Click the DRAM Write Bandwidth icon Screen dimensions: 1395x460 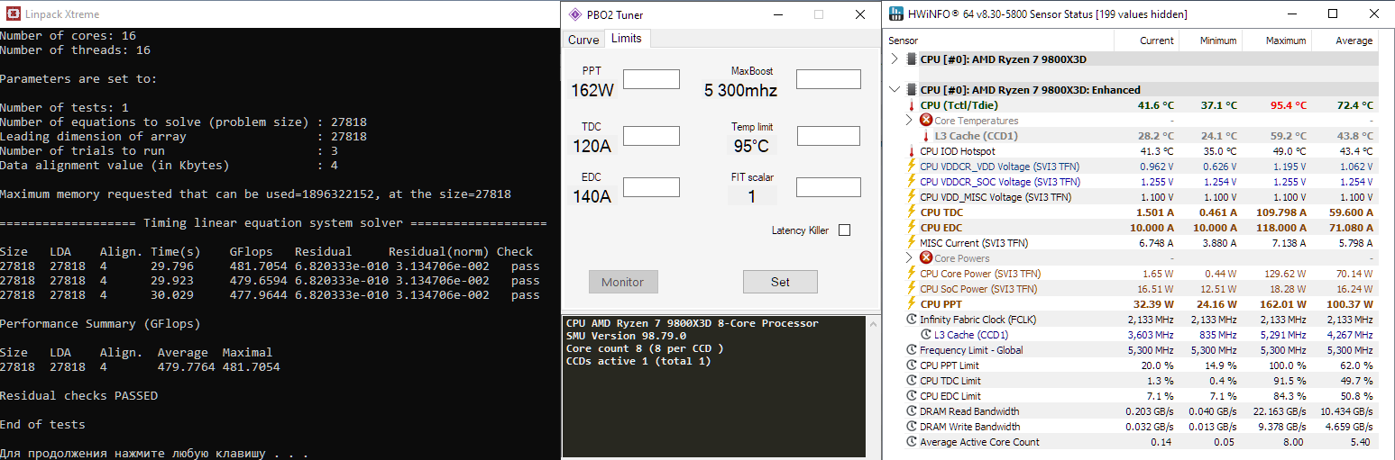912,427
